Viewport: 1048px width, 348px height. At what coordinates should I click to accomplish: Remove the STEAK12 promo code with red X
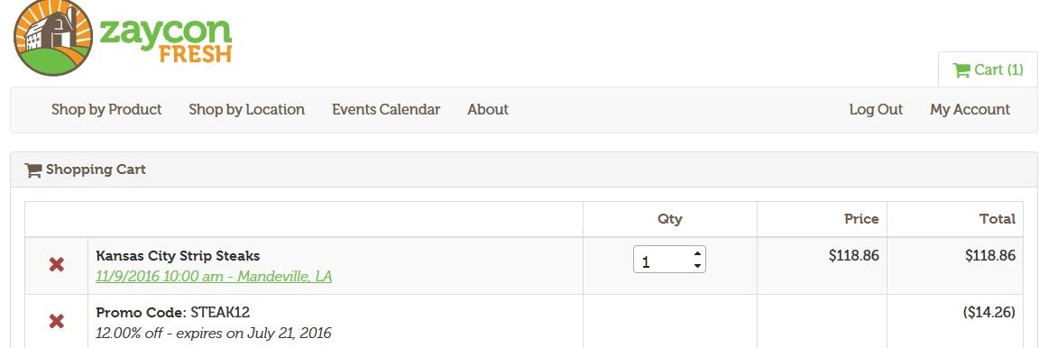click(x=57, y=322)
